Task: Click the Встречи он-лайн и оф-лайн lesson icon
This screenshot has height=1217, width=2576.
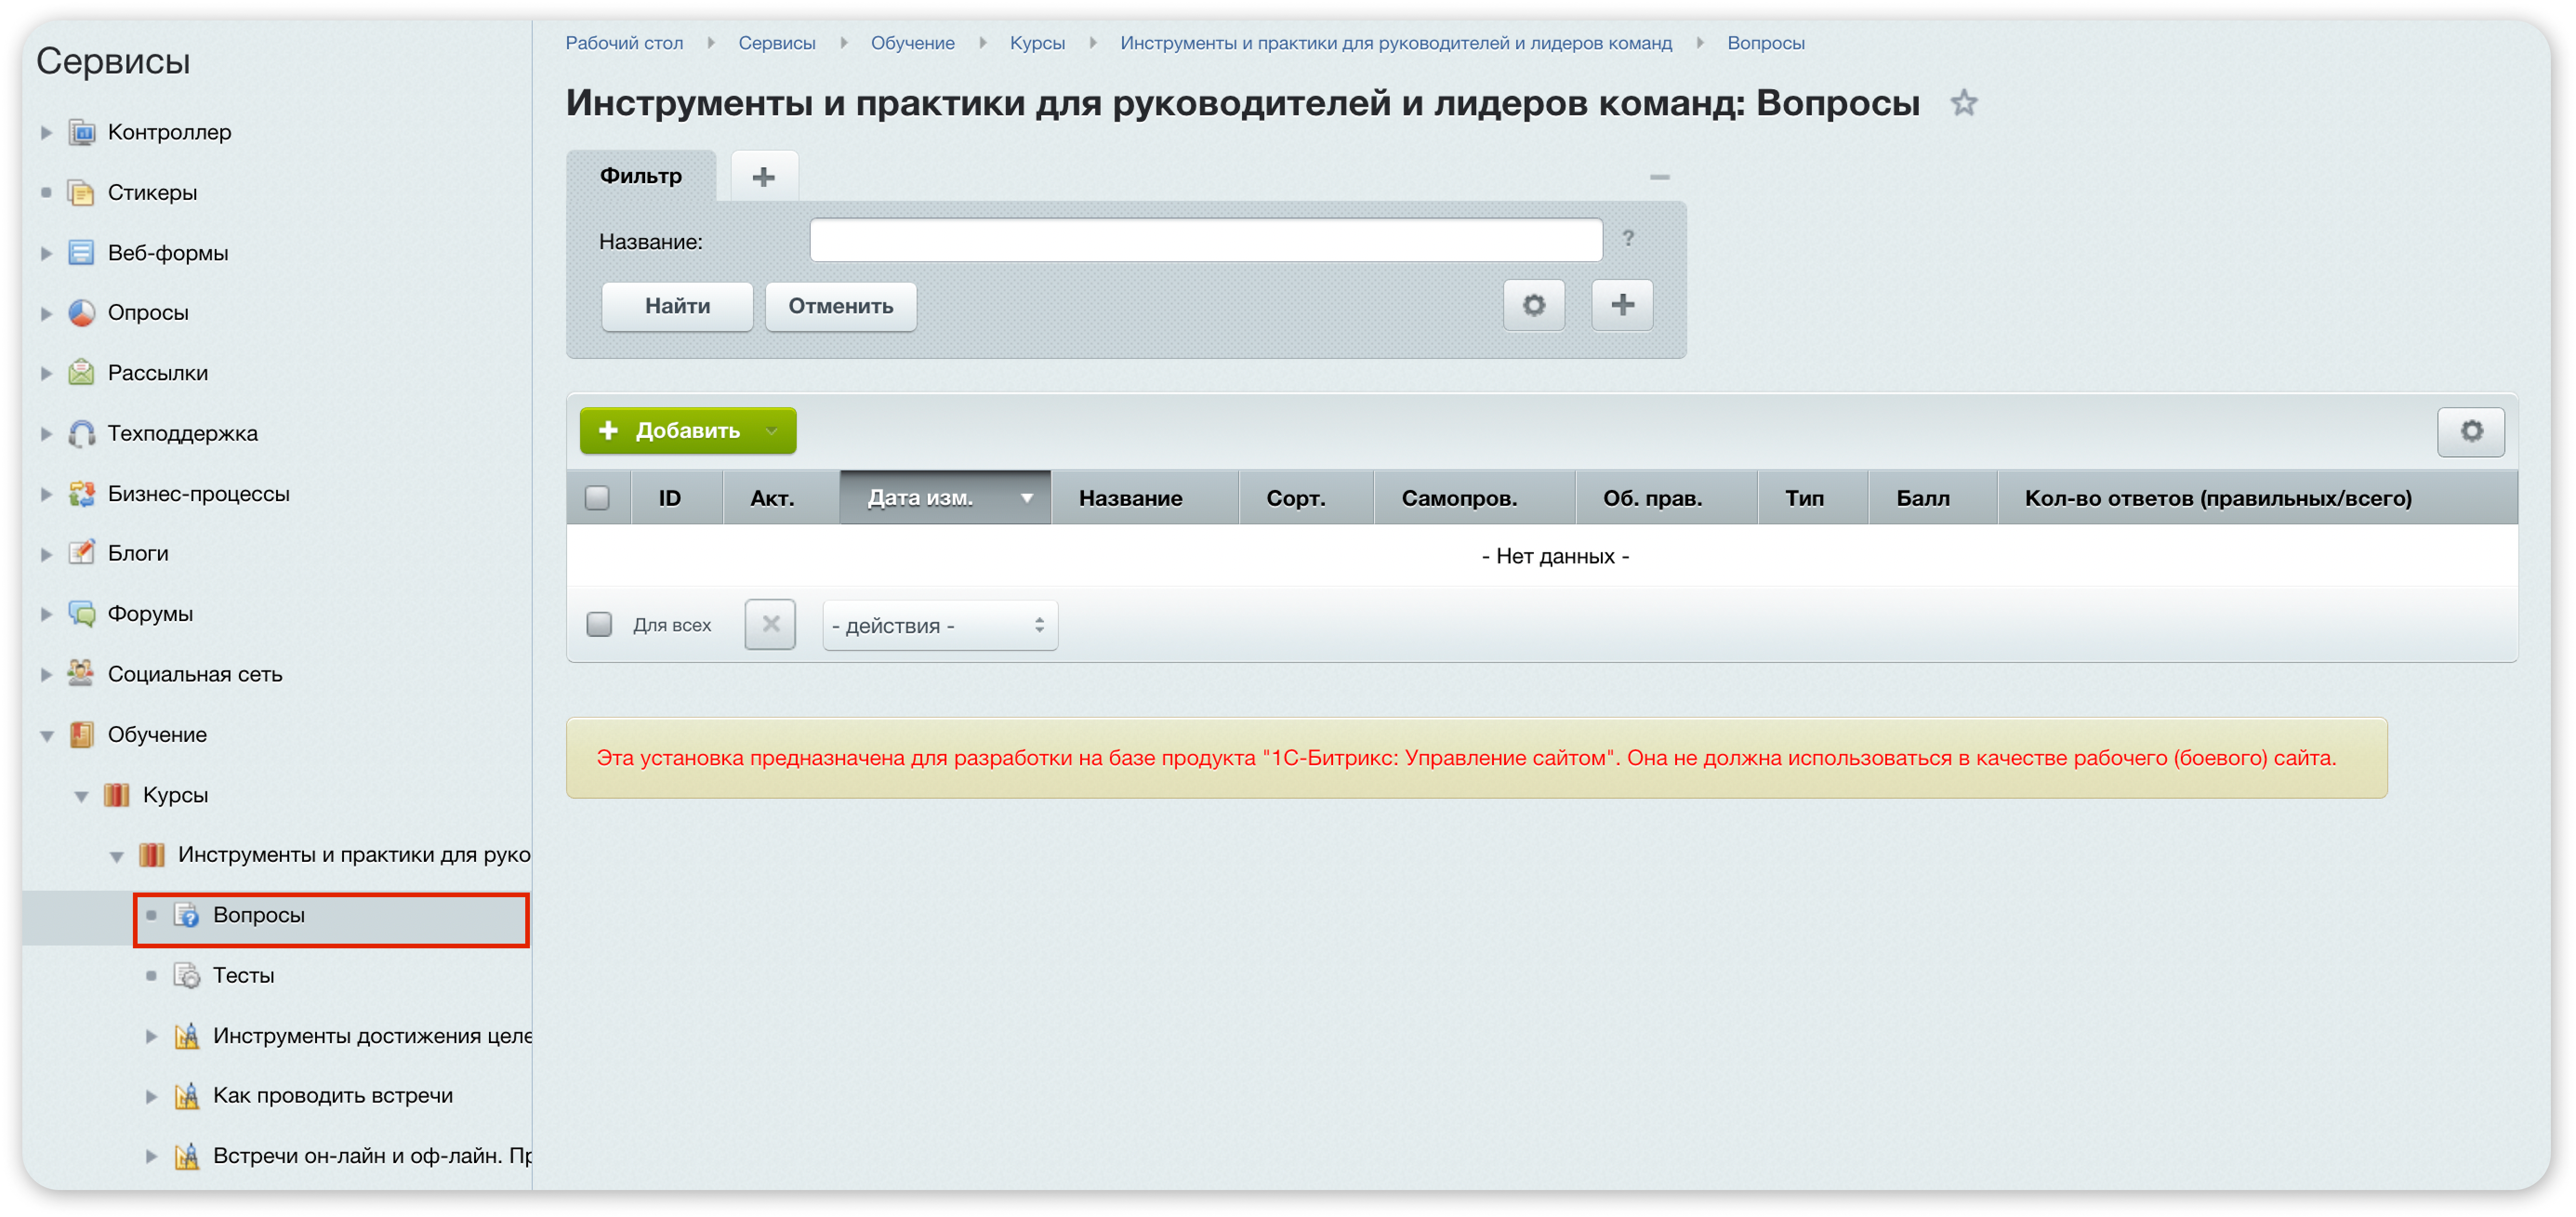Action: click(187, 1155)
